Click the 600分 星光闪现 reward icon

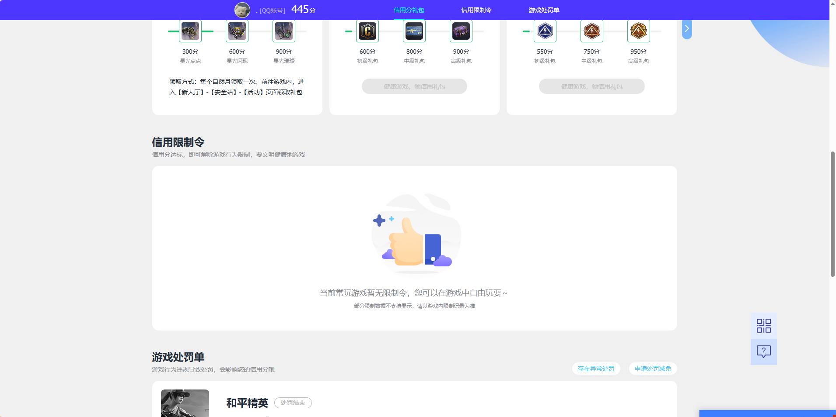[237, 31]
